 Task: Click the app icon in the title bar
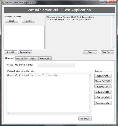[3, 3]
